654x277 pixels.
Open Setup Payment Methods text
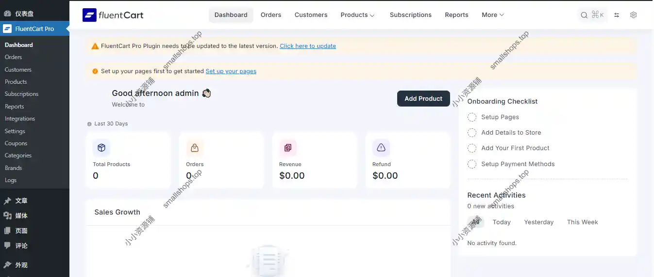pos(518,164)
